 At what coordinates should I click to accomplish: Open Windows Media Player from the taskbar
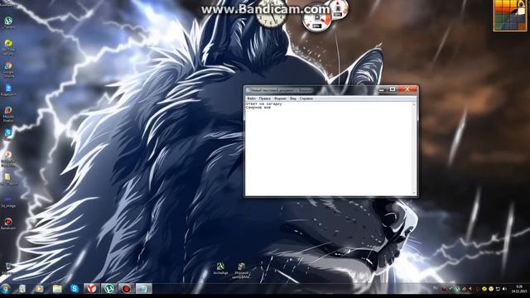click(x=40, y=289)
